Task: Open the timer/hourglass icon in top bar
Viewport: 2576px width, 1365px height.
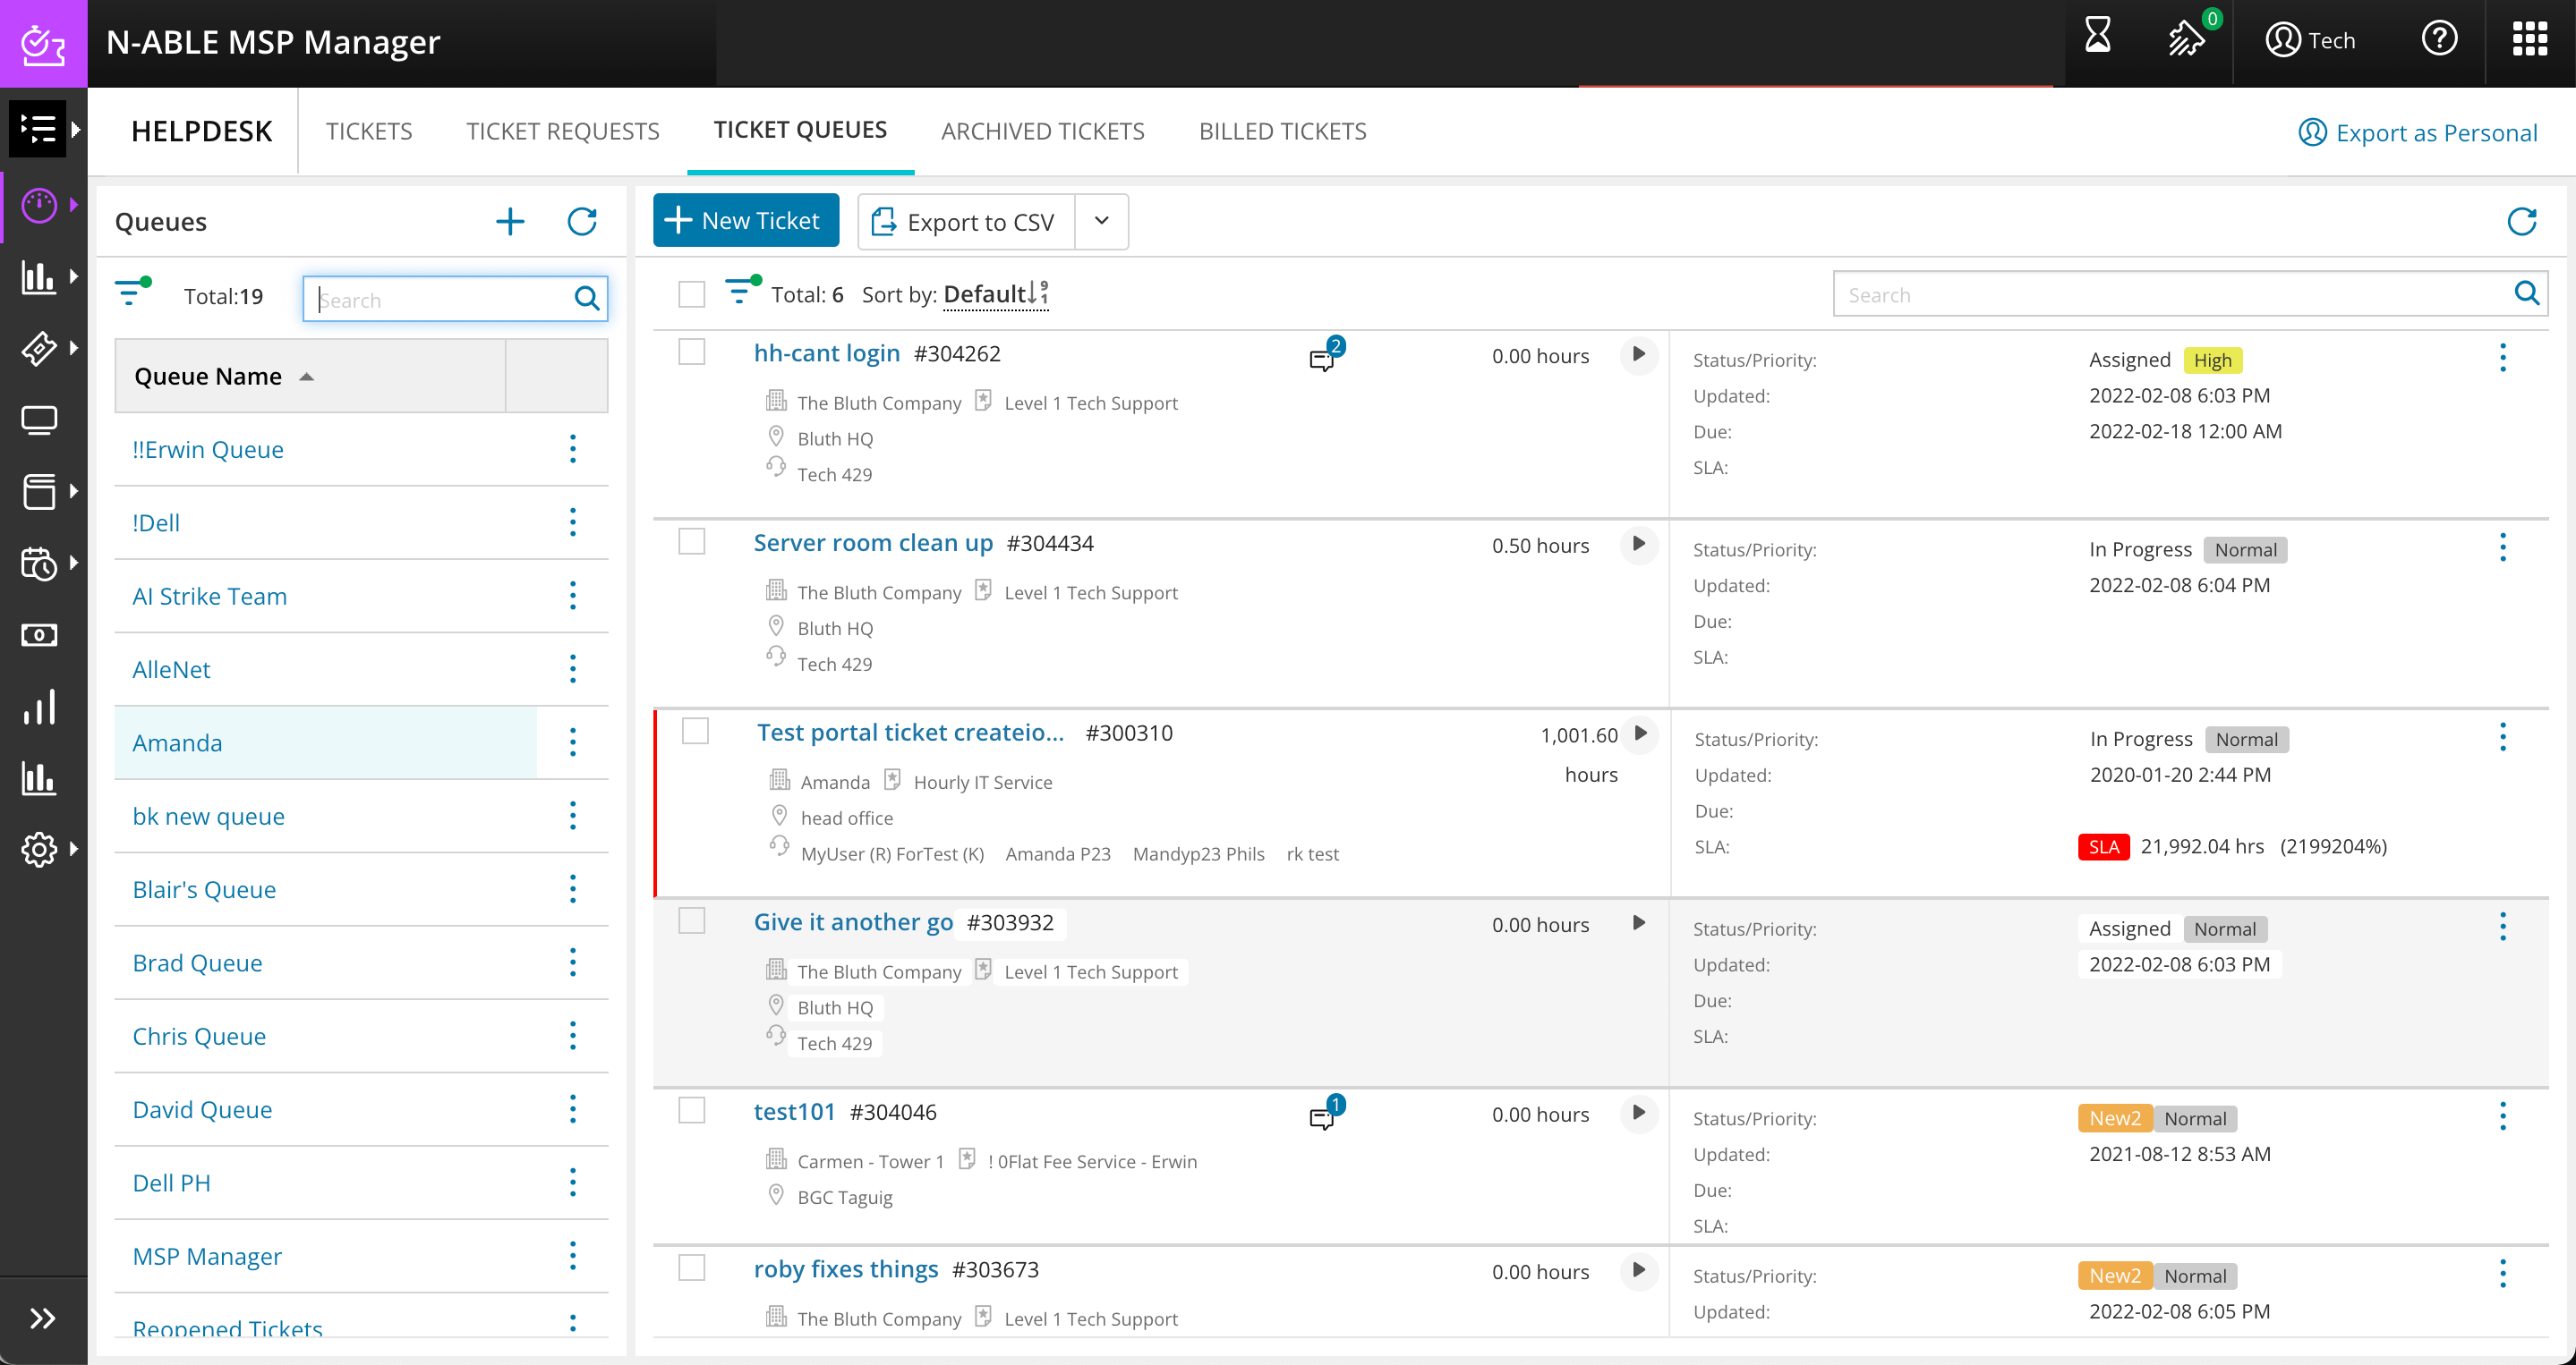Action: [x=2097, y=38]
